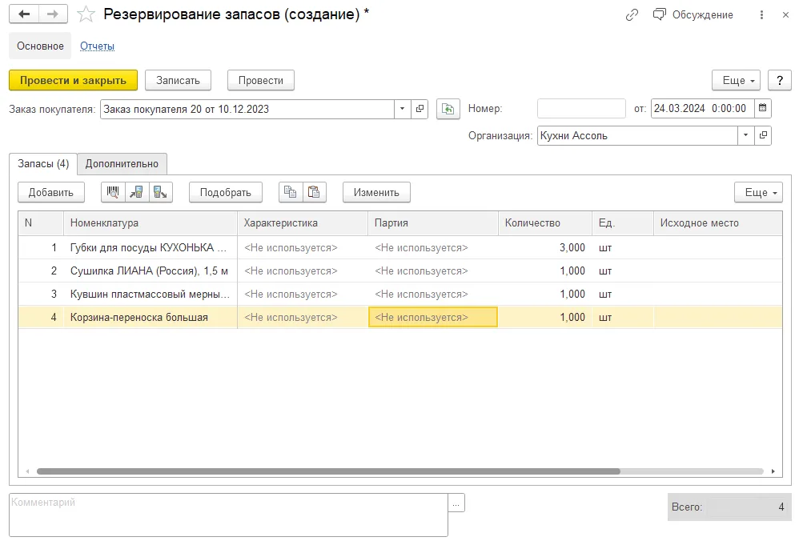Open the top Еще menu dropdown

(x=736, y=80)
